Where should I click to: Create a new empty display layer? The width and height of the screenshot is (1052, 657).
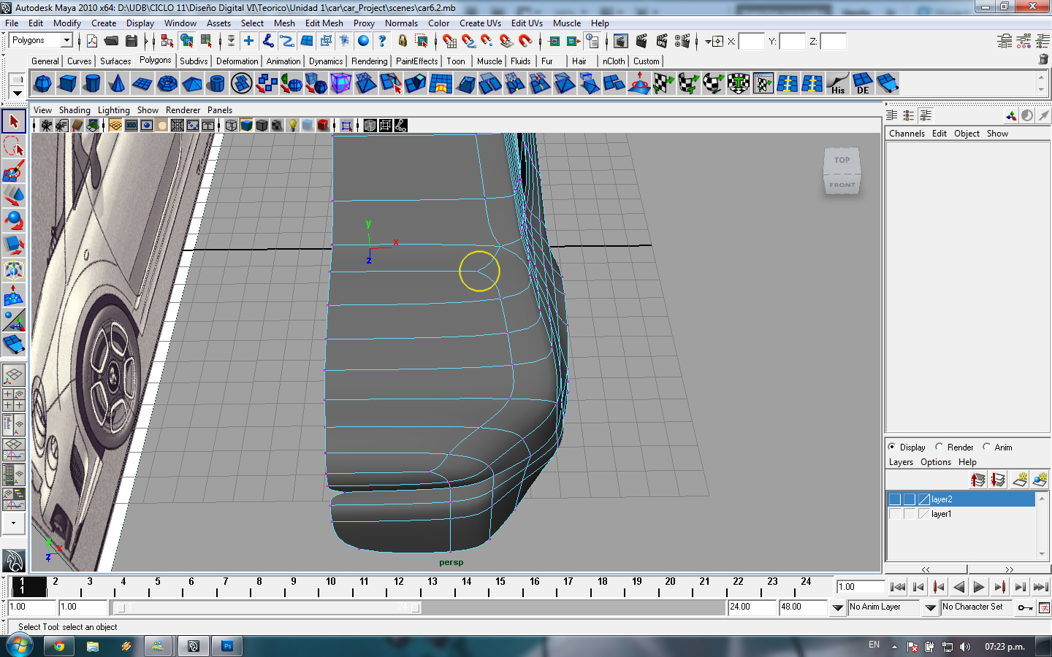point(1020,480)
